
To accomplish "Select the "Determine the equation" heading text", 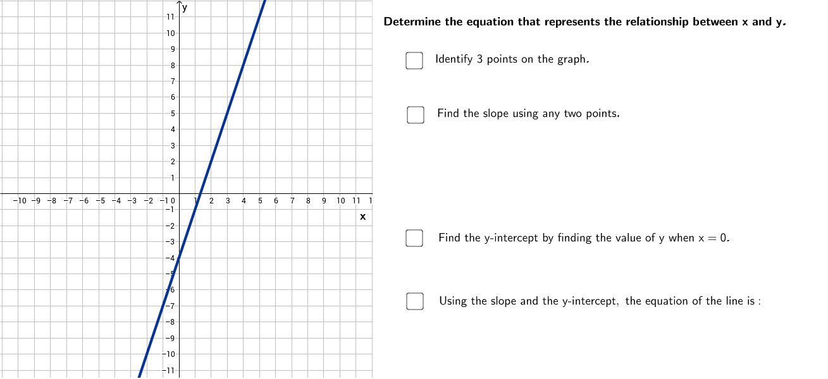I will point(585,22).
